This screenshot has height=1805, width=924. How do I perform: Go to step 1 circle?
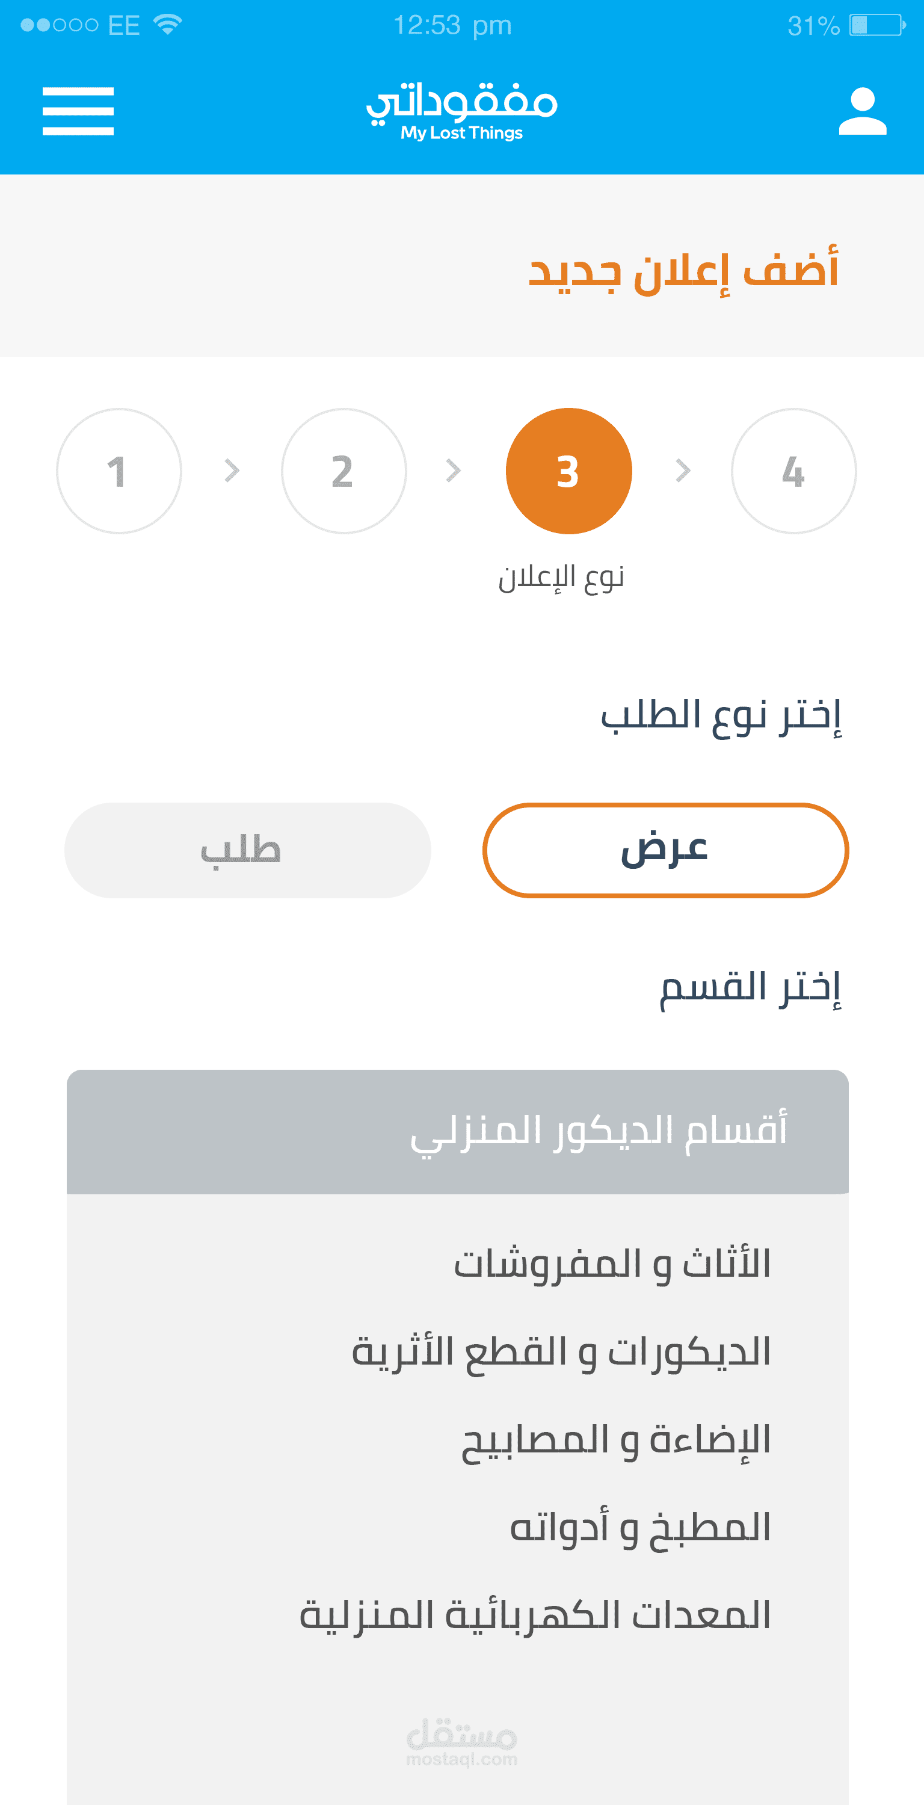point(119,471)
